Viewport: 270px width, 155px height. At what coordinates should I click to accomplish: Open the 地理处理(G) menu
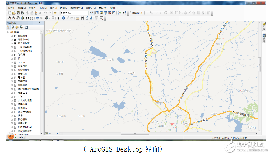point(75,8)
